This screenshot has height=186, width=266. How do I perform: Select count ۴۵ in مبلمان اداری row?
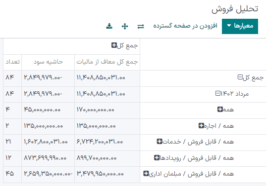pos(12,174)
